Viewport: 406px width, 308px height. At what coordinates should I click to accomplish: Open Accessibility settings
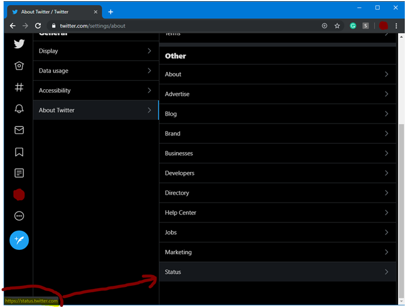[x=96, y=90]
